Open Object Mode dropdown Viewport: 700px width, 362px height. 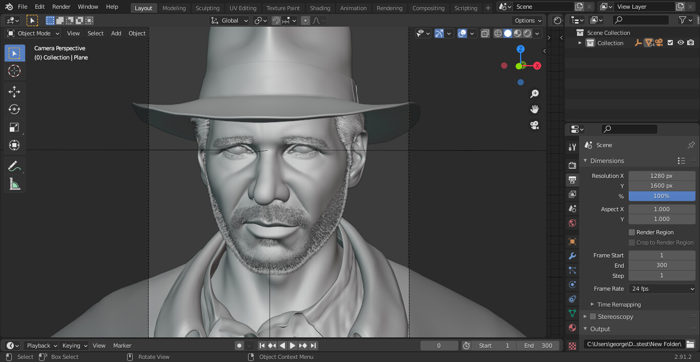click(33, 33)
